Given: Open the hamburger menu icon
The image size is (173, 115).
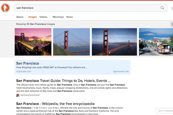Looking at the screenshot, I should (172, 8).
